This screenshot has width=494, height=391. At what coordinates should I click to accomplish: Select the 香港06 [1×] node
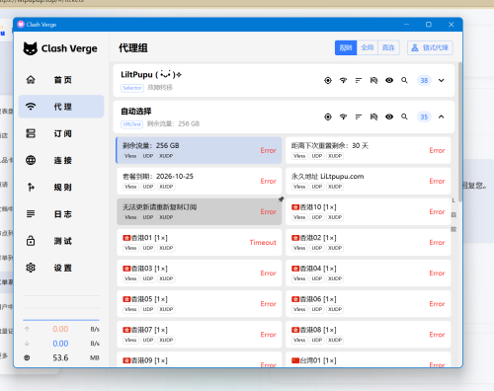point(368,304)
